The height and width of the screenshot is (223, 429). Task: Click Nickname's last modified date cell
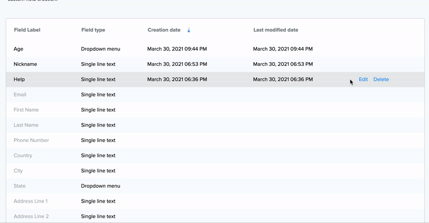point(283,64)
